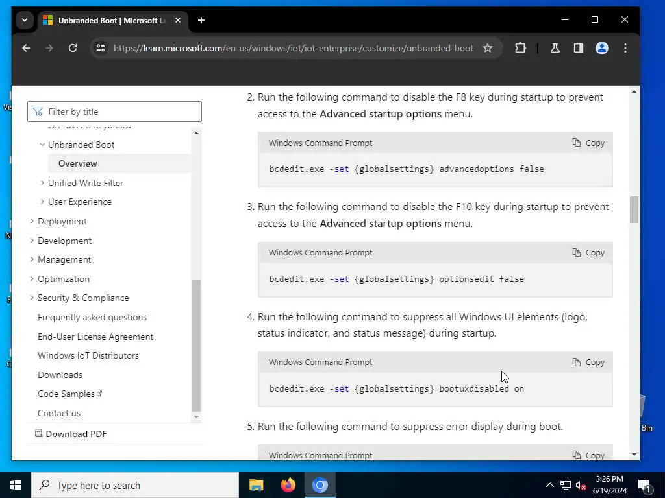
Task: Collapse the Unbranded Boot tree node
Action: tap(42, 145)
